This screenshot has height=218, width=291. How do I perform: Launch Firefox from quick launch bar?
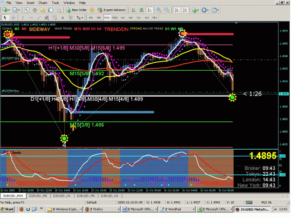21,209
